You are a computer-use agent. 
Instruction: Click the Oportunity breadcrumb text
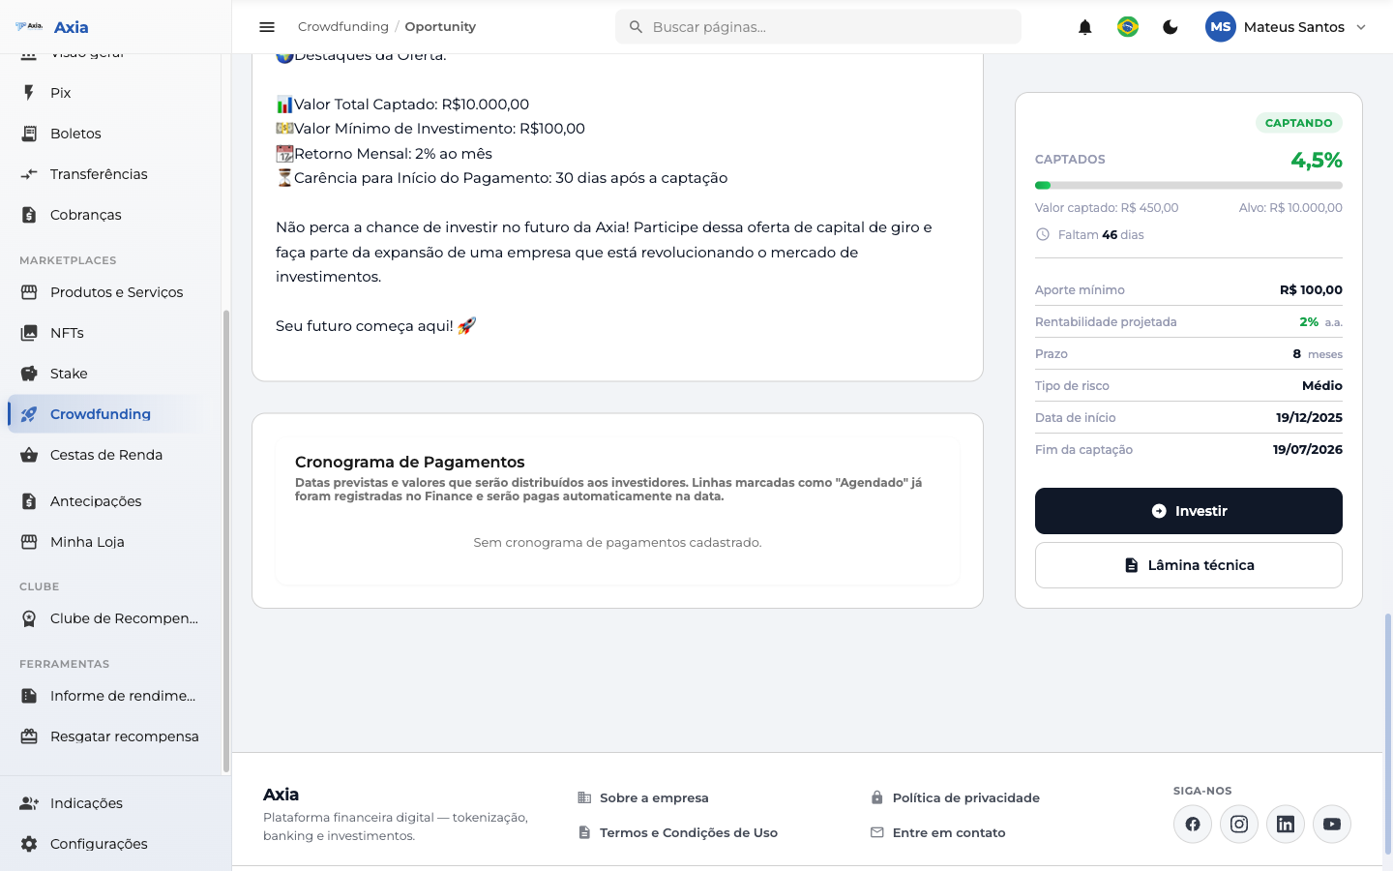click(440, 27)
